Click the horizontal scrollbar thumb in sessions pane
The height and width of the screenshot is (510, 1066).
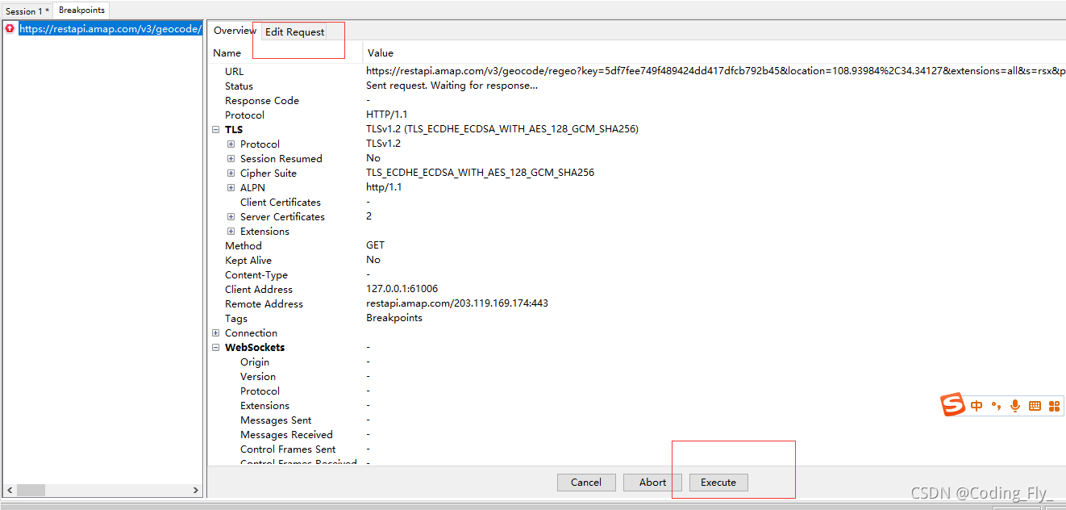(x=31, y=491)
